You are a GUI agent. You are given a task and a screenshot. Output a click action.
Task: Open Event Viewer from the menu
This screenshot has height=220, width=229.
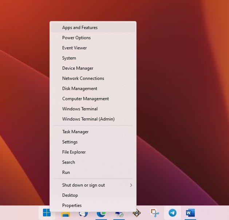pyautogui.click(x=75, y=48)
